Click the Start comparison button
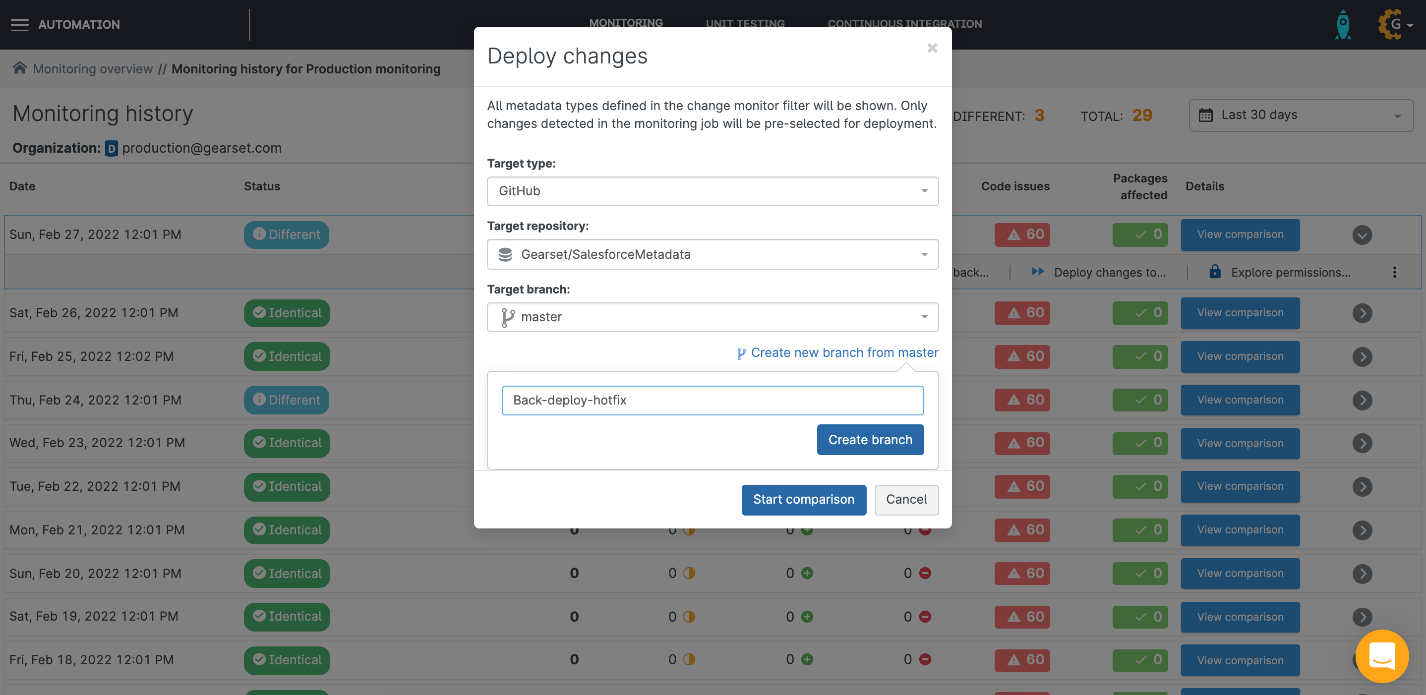This screenshot has width=1426, height=695. pyautogui.click(x=803, y=499)
